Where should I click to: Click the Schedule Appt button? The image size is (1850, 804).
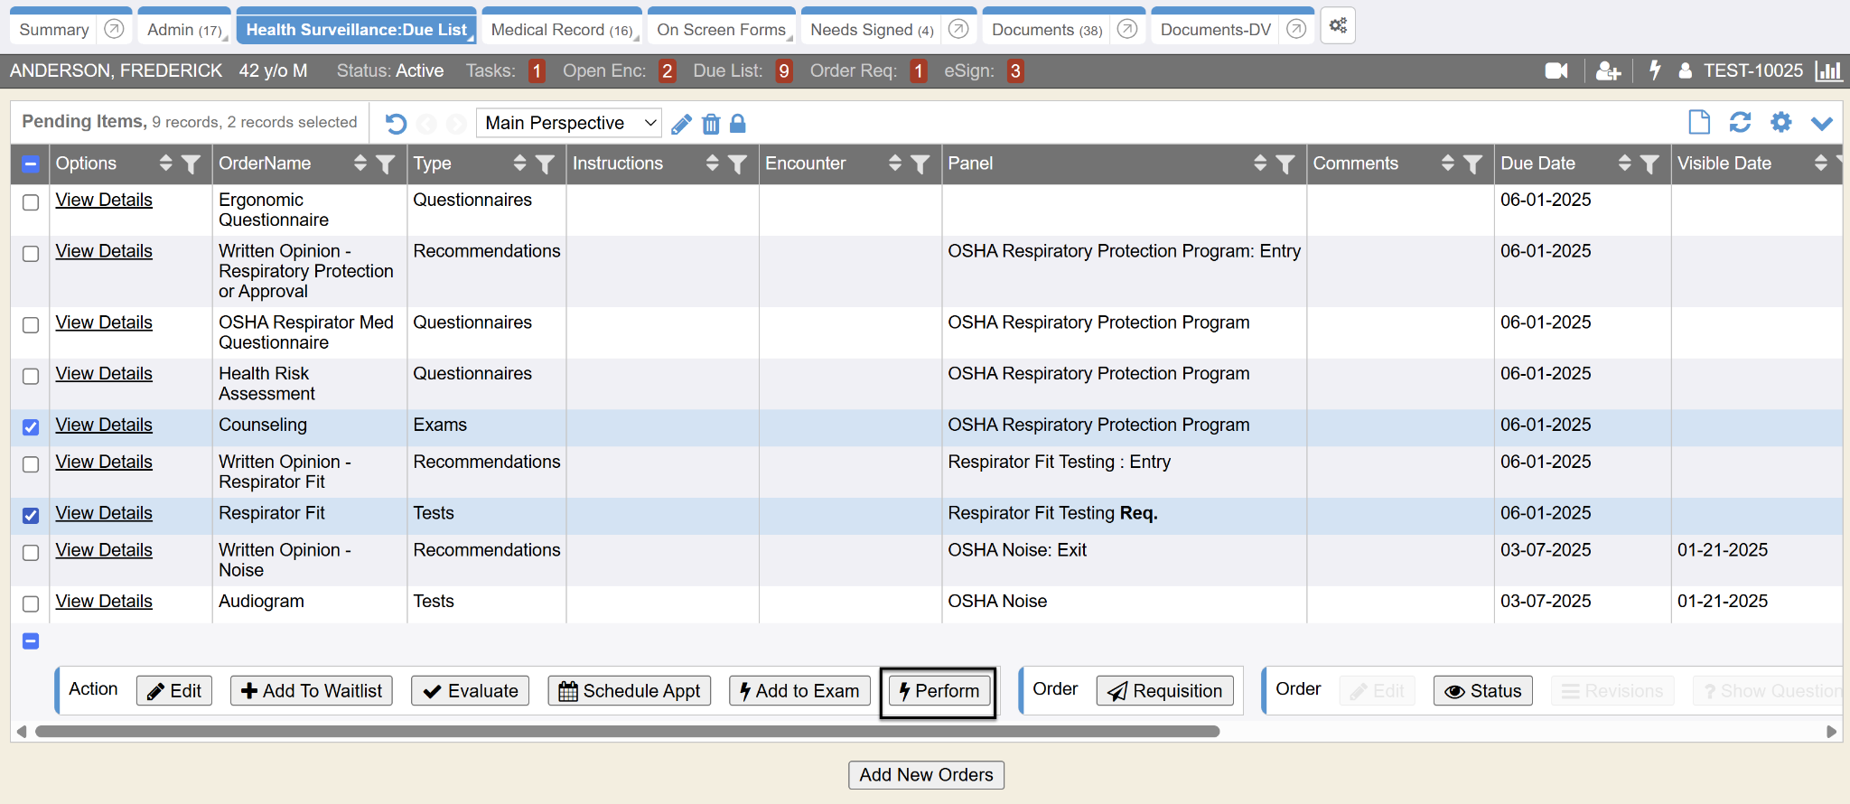point(630,691)
